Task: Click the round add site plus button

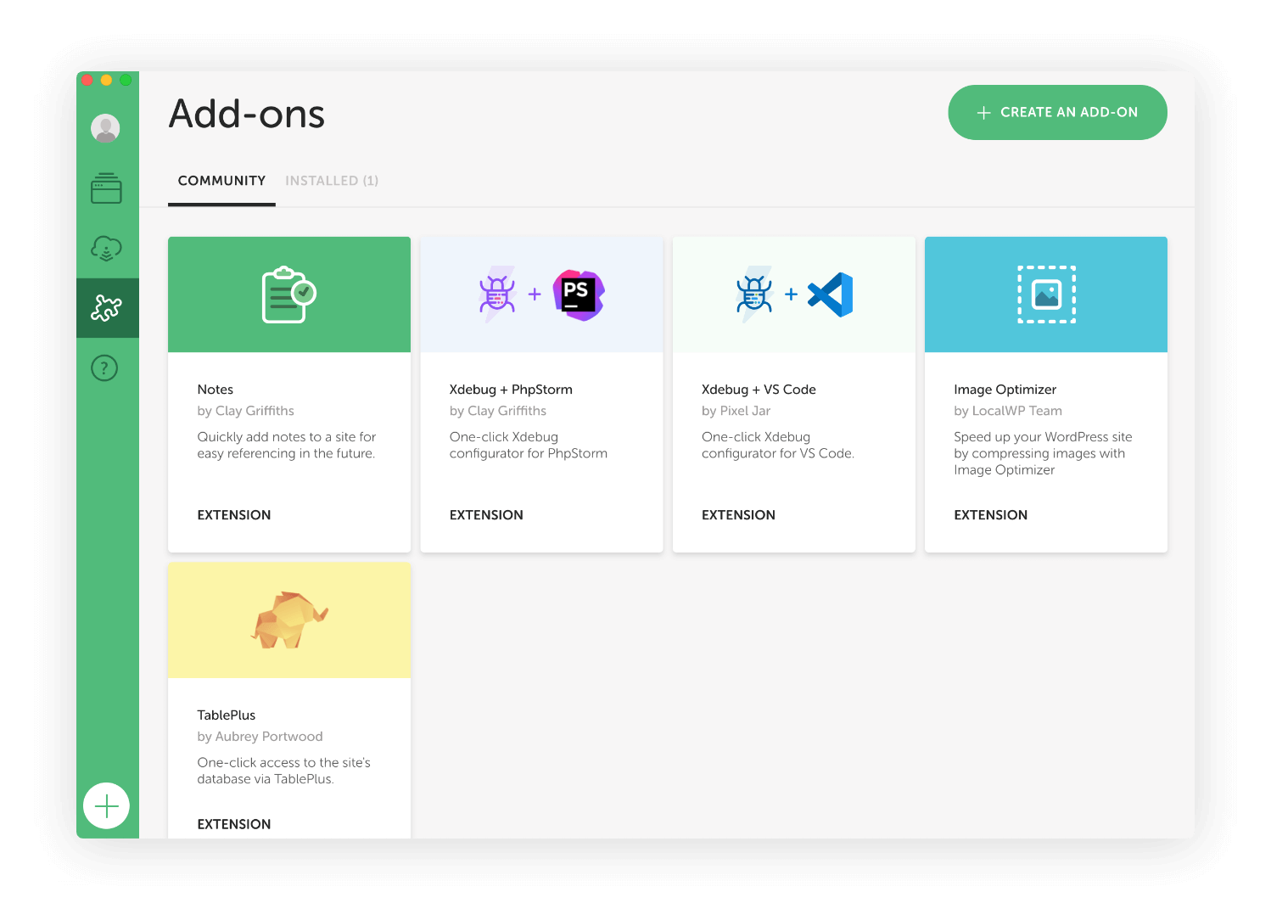Action: pyautogui.click(x=106, y=805)
